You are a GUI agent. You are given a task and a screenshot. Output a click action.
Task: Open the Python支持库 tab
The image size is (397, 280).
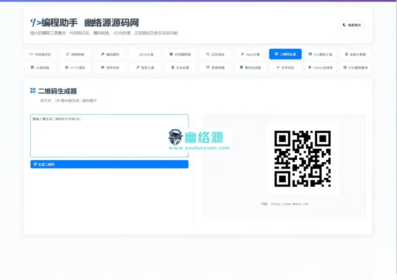(321, 67)
